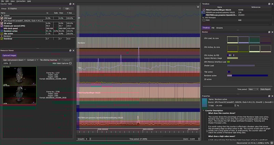Open the Help menu
This screenshot has height=145, width=274.
pos(29,1)
